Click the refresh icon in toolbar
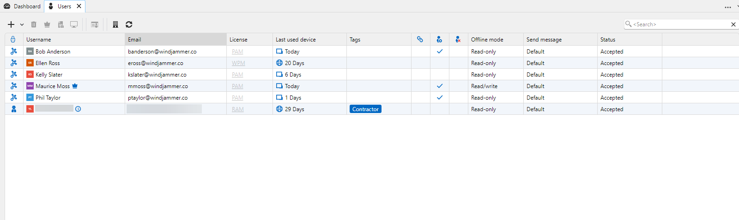The height and width of the screenshot is (220, 739). click(129, 24)
